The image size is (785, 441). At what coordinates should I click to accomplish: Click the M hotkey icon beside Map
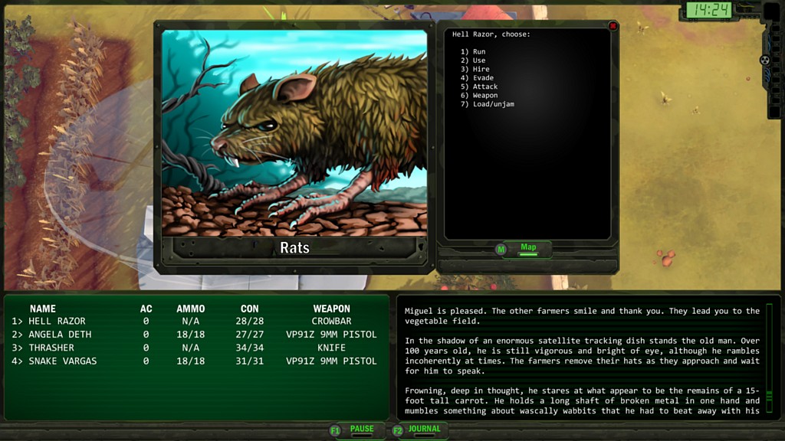(x=501, y=249)
